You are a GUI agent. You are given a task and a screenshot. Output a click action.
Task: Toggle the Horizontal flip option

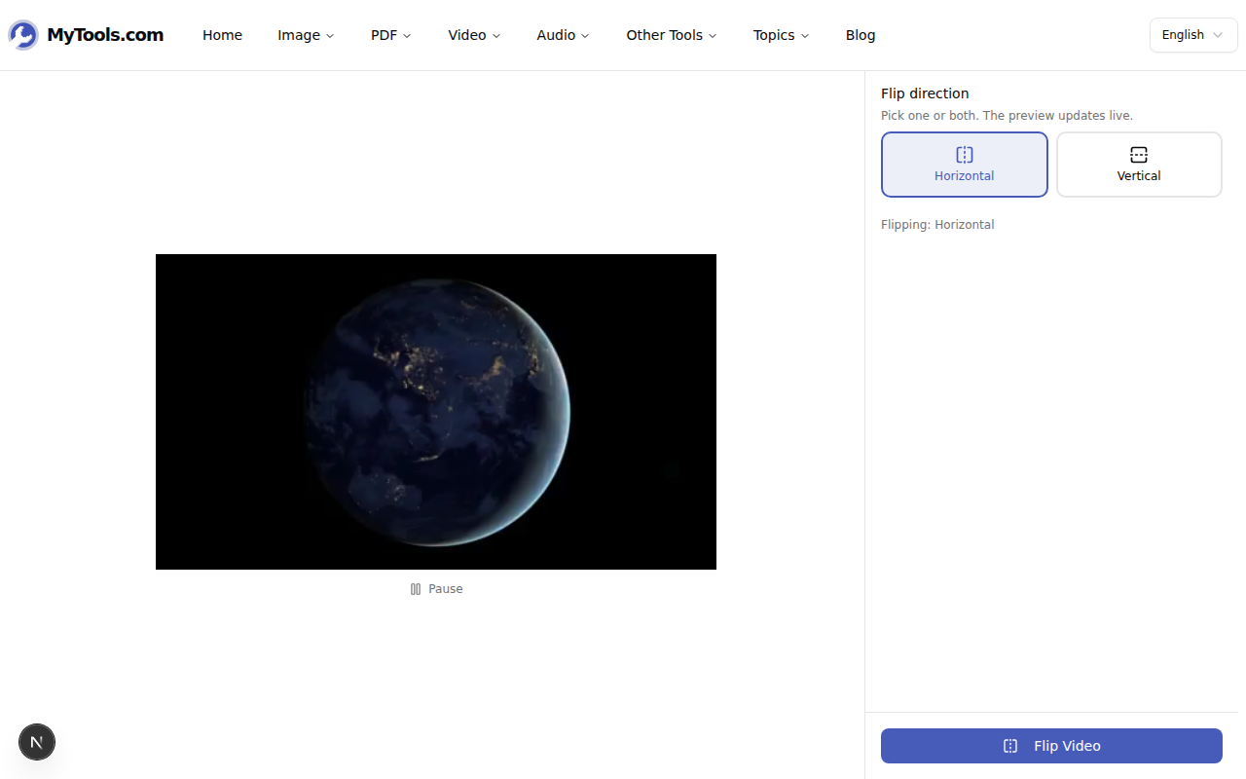tap(965, 165)
